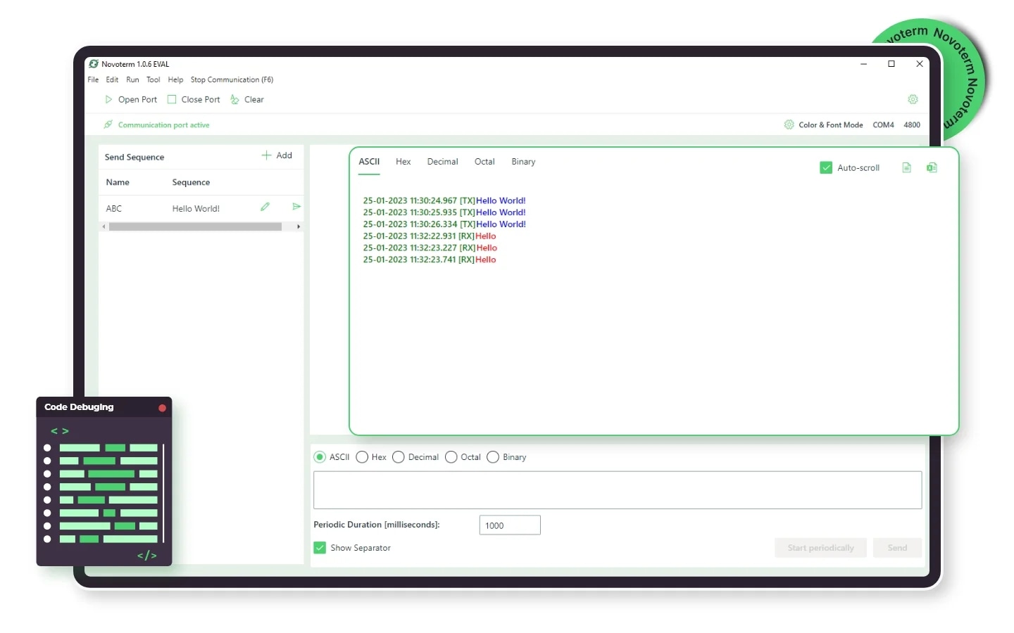The image size is (1014, 633).
Task: Click the Start periodically button
Action: click(x=820, y=548)
